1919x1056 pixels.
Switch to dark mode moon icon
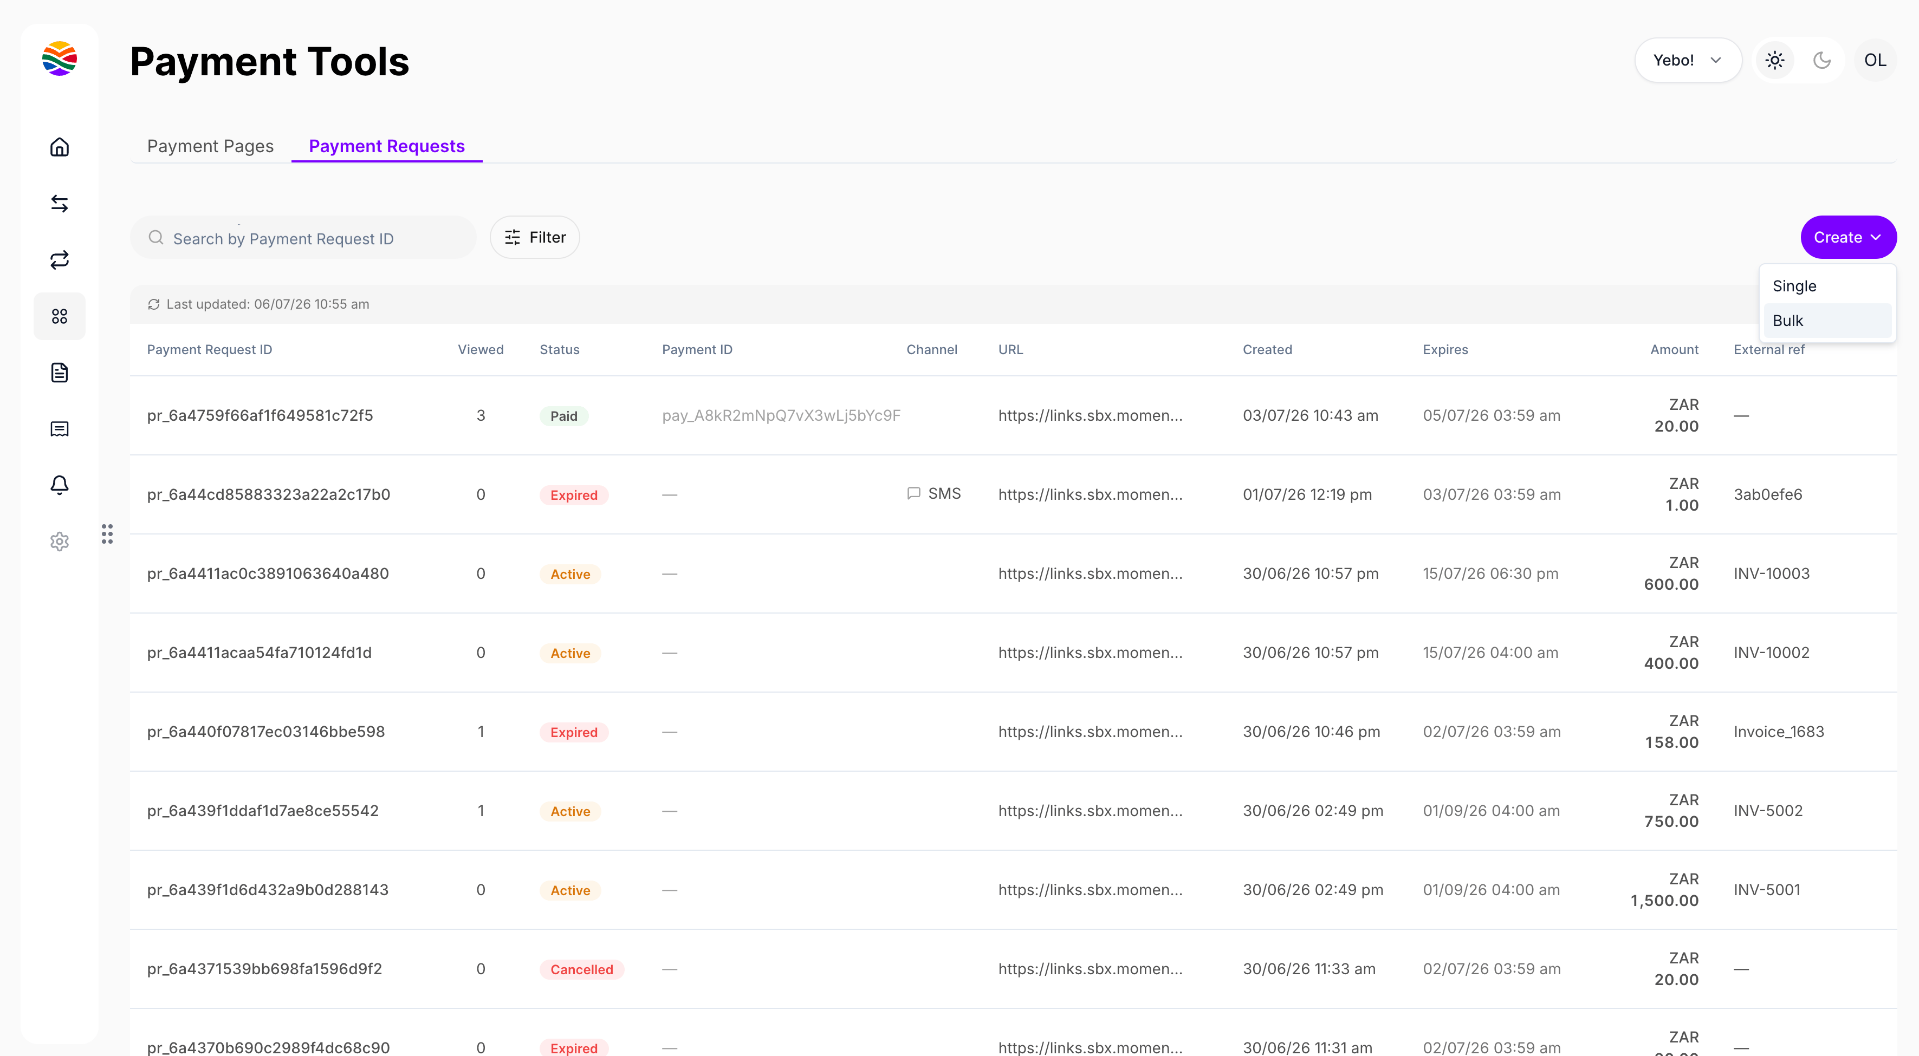(1822, 60)
